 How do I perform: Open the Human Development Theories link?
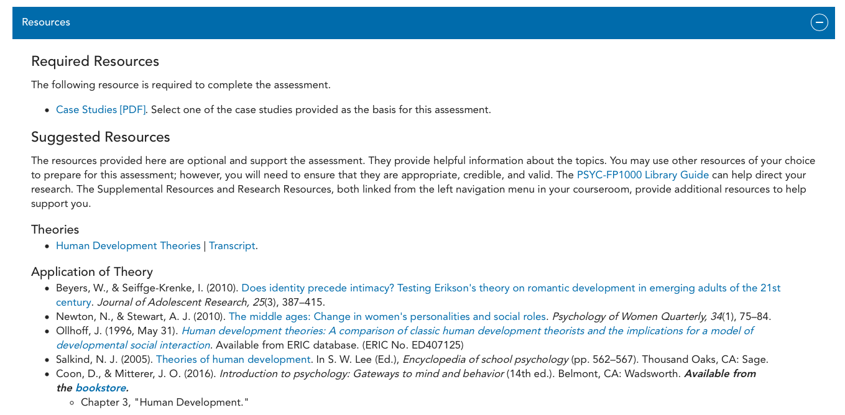[128, 246]
